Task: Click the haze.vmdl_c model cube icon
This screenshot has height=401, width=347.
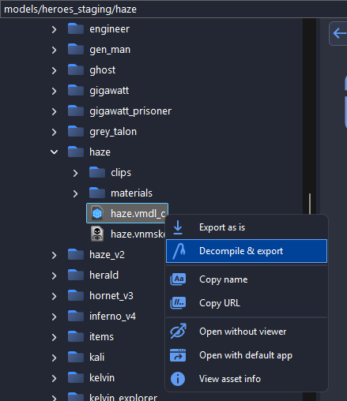Action: pyautogui.click(x=97, y=213)
